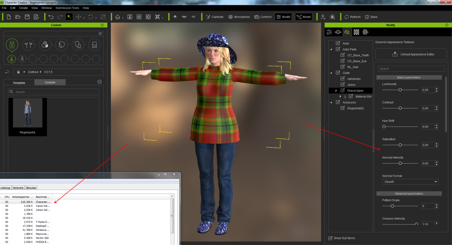Open the Normal Format DirectX dropdown
The width and height of the screenshot is (452, 245).
click(410, 182)
